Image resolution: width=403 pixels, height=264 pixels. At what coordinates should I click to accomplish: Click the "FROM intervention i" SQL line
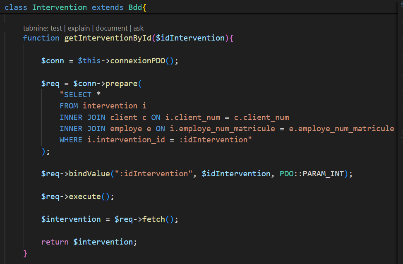pyautogui.click(x=103, y=106)
